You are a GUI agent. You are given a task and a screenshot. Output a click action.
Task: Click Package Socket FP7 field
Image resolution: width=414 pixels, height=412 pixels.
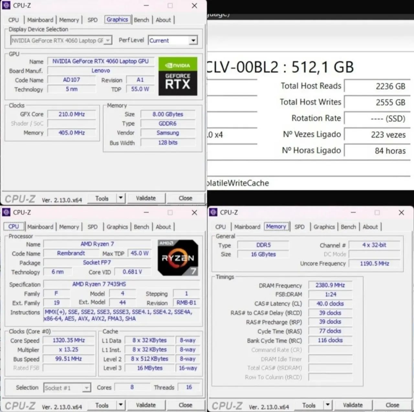pos(97,263)
